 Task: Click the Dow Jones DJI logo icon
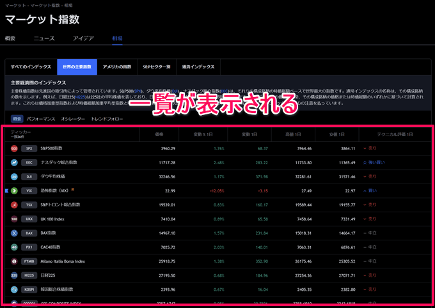tap(14, 176)
